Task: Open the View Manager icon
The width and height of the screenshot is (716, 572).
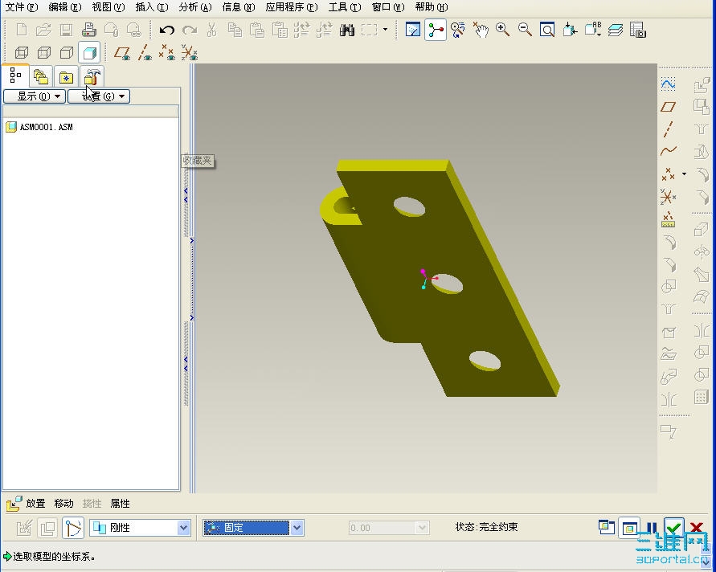Action: pos(638,31)
